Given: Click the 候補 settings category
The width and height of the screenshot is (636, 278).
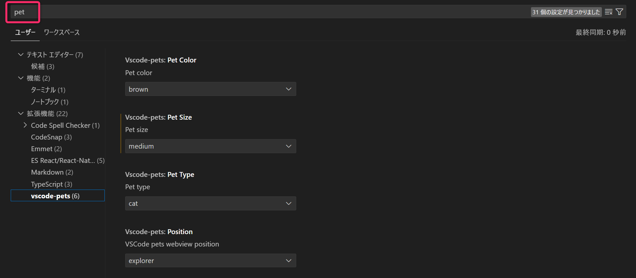Looking at the screenshot, I should pos(42,66).
